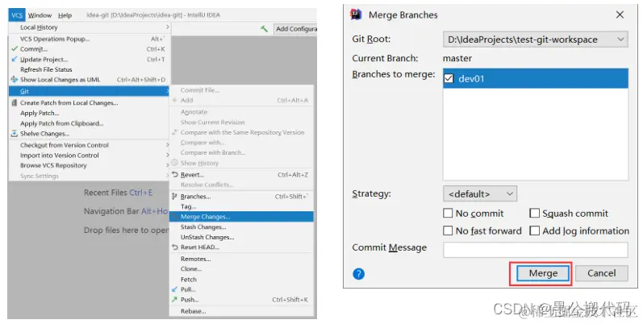The height and width of the screenshot is (324, 643).
Task: Enable the Squash commit checkbox
Action: [534, 214]
